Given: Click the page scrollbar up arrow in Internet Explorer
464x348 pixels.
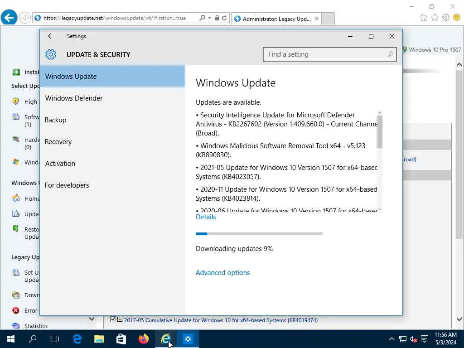Looking at the screenshot, I should click(459, 64).
